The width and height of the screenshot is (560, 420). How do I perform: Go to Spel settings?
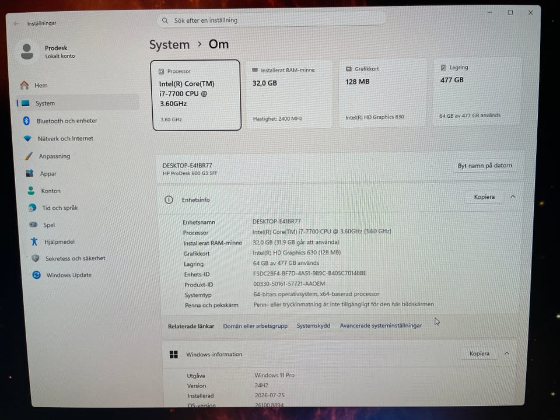84,225
